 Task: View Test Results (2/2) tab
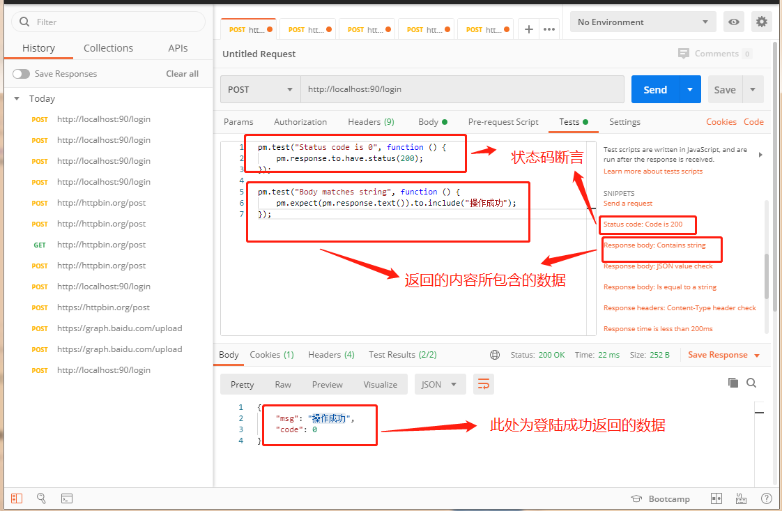coord(402,355)
